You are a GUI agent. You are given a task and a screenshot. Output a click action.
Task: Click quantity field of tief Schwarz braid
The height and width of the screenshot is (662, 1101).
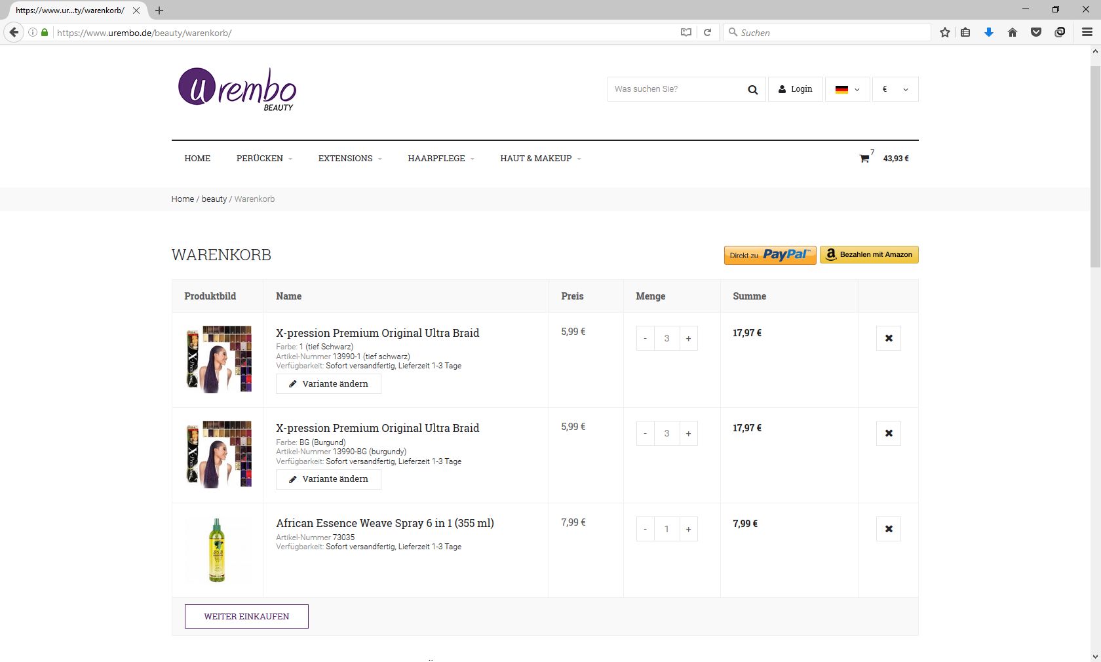point(666,338)
